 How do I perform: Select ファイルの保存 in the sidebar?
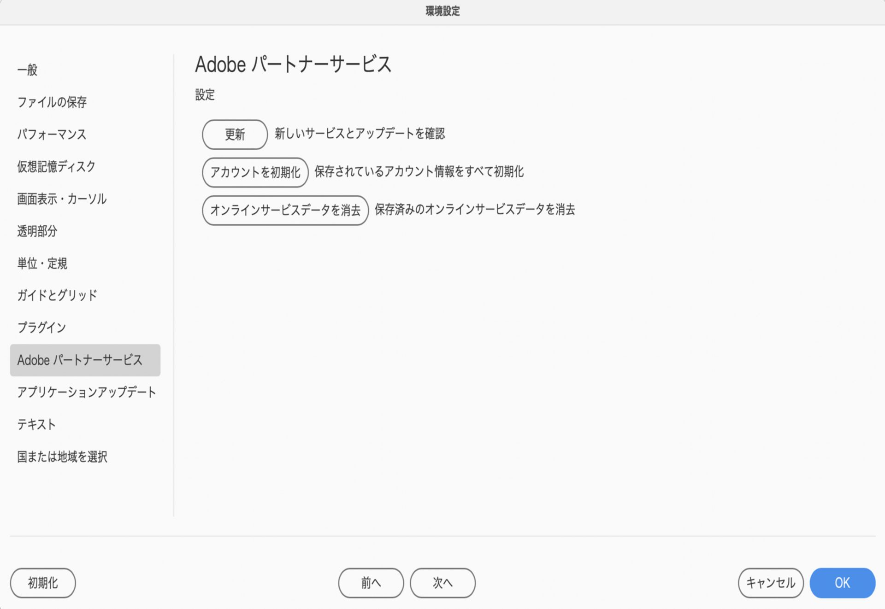click(x=52, y=102)
